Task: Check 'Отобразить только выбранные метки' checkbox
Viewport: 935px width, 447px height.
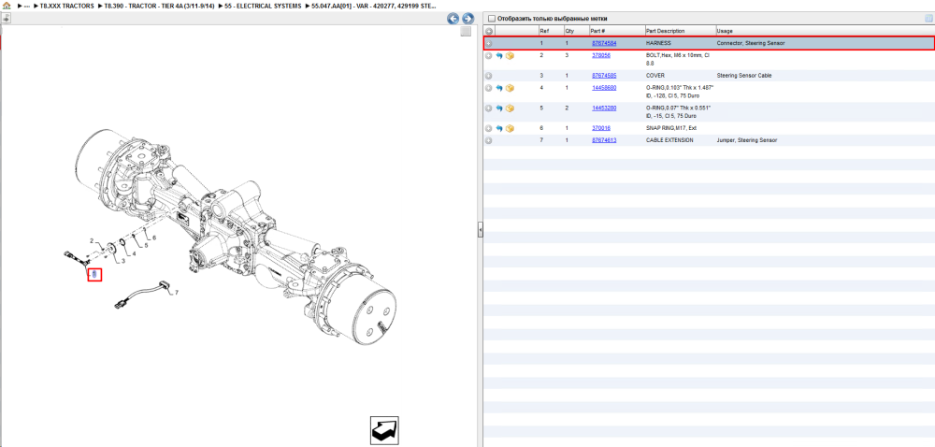Action: tap(492, 19)
